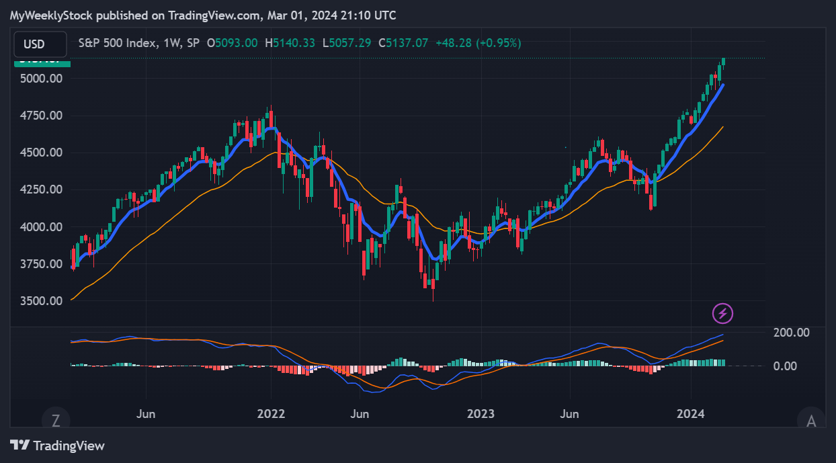This screenshot has height=463, width=836.
Task: Click the Jun label between 2022 and 2023
Action: 359,413
